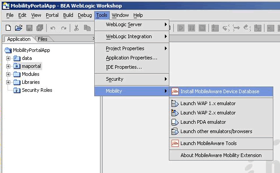Click the Security Roles folder icon

point(17,90)
